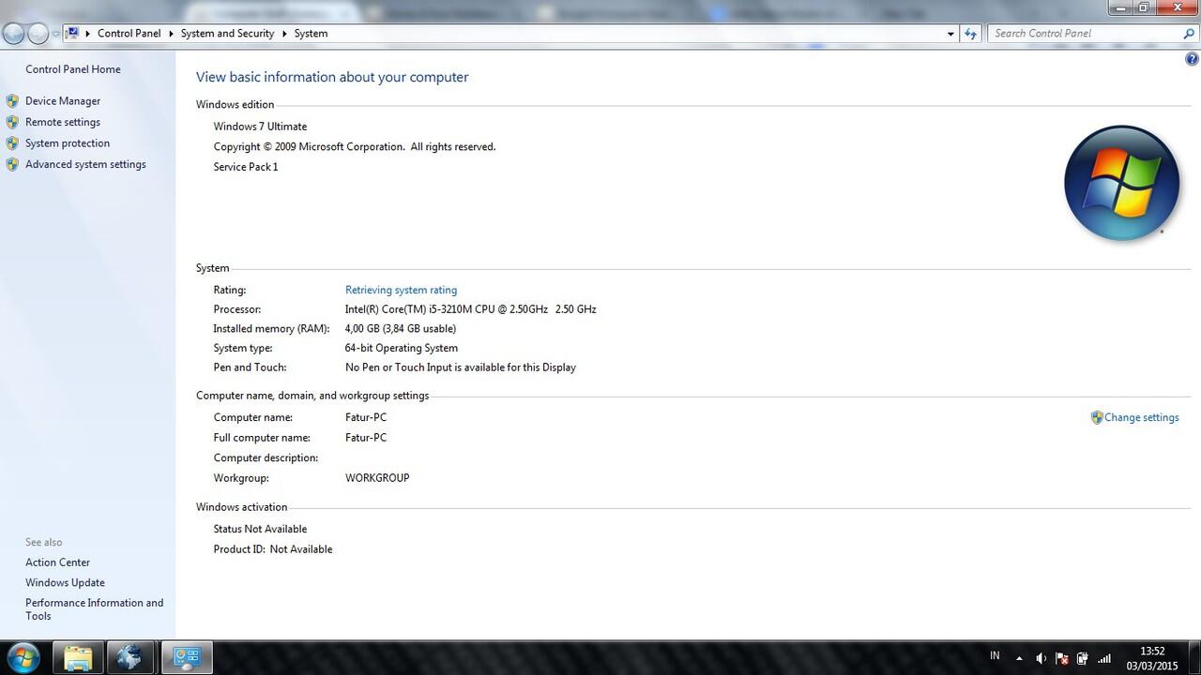The width and height of the screenshot is (1201, 675).
Task: Expand the arrow before Control Panel breadcrumb
Action: (x=87, y=34)
